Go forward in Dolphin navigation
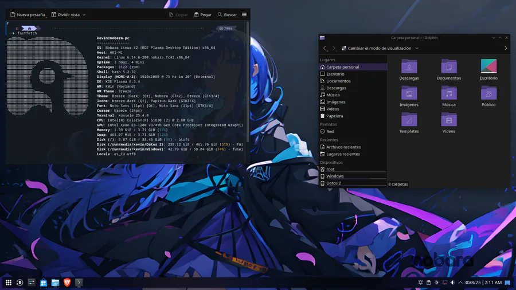This screenshot has width=516, height=290. click(334, 48)
